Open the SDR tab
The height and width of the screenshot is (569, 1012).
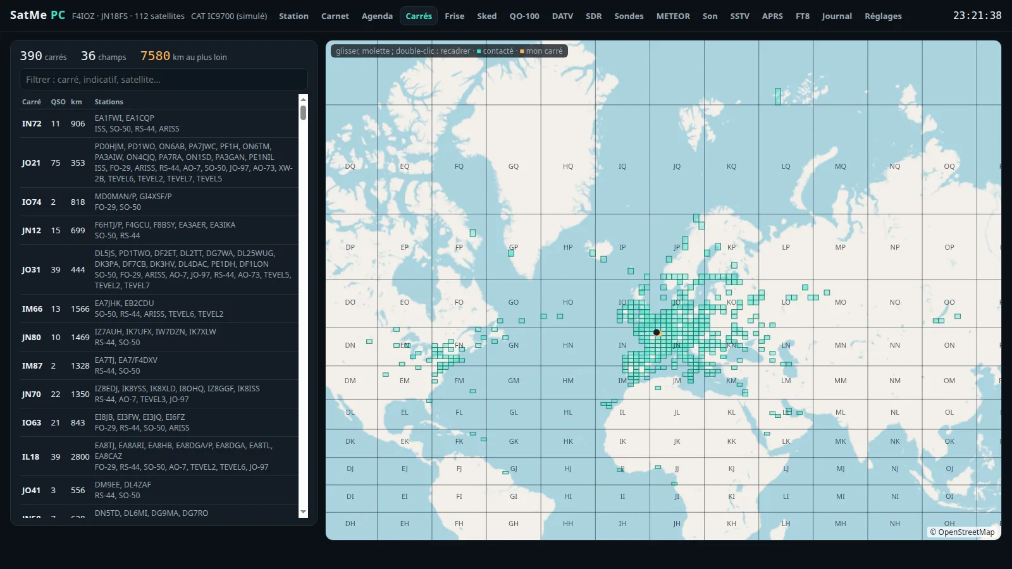tap(593, 16)
